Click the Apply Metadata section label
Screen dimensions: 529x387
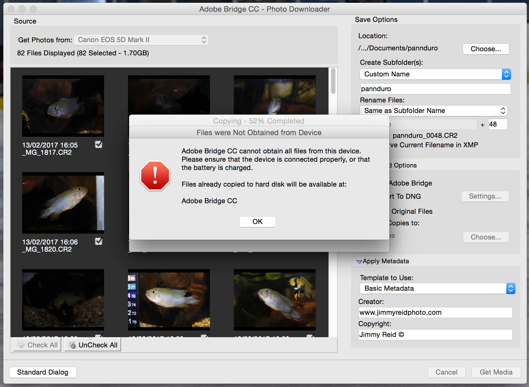pos(386,261)
